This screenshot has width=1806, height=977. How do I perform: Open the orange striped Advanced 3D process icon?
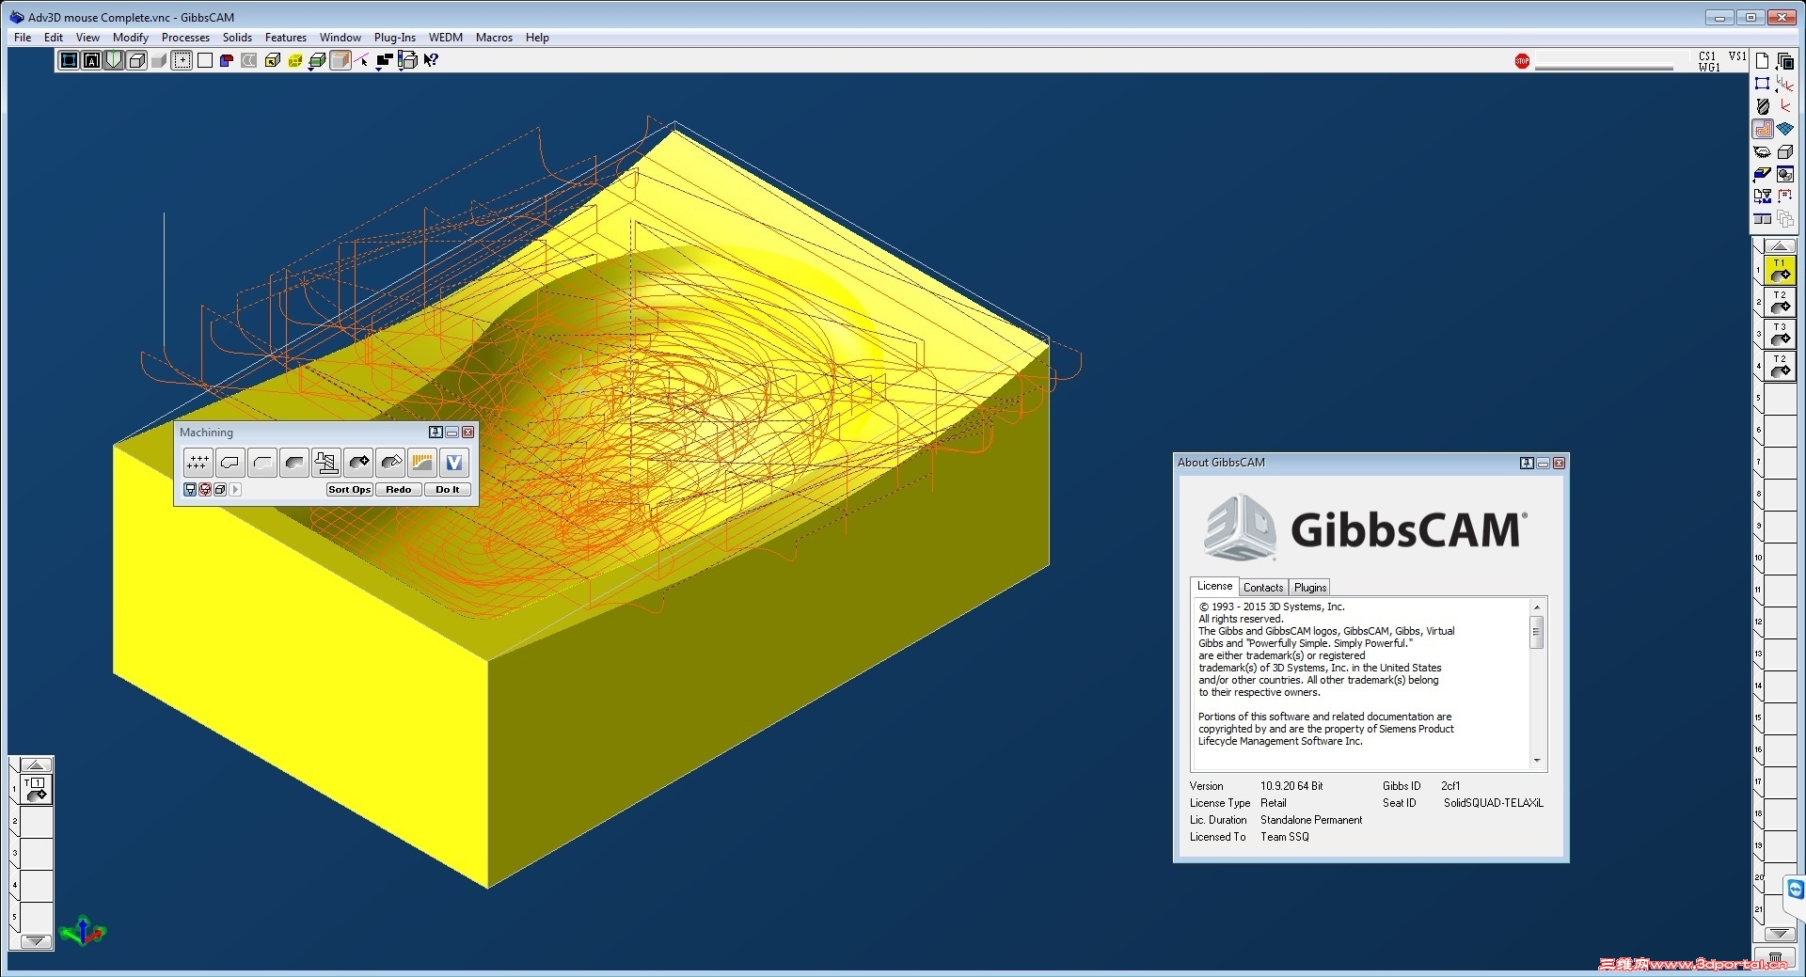(x=422, y=462)
